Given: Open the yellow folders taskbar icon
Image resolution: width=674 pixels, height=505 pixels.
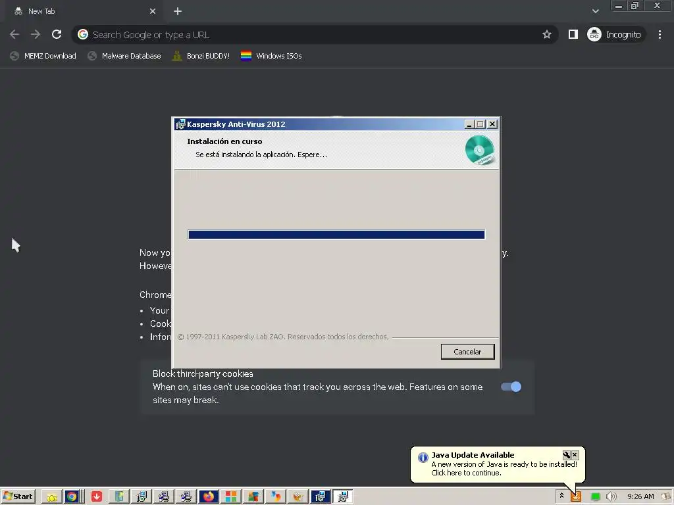Looking at the screenshot, I should [x=52, y=497].
